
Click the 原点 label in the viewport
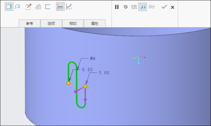pos(93,58)
